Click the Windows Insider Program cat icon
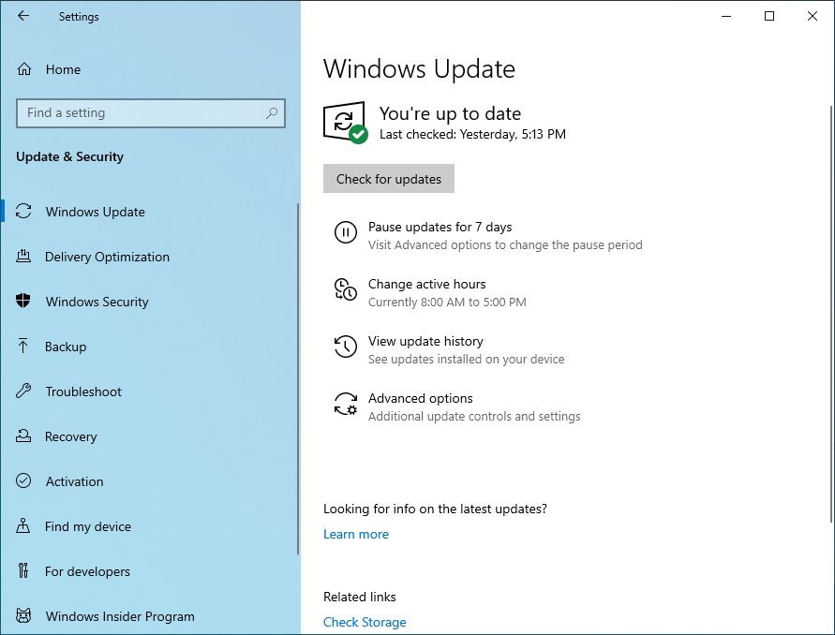 pos(23,616)
